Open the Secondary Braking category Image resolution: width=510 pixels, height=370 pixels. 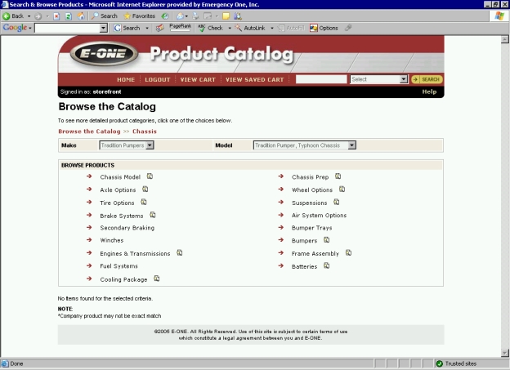(127, 228)
